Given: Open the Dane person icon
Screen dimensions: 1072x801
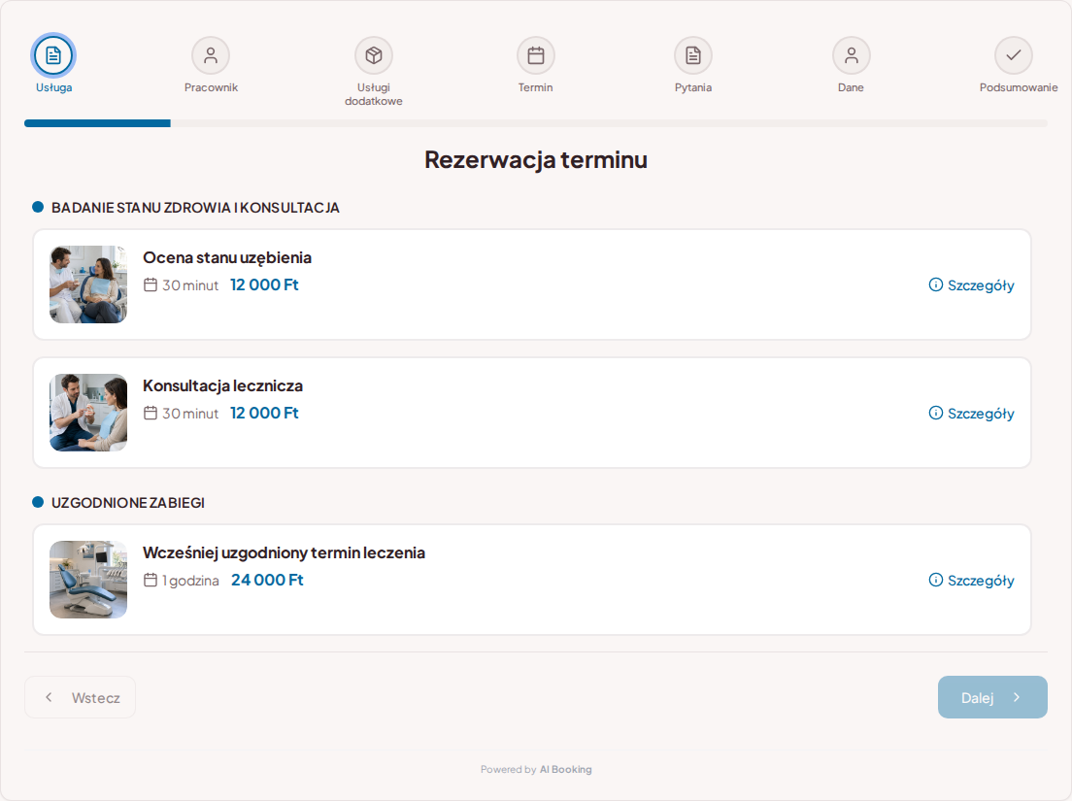Looking at the screenshot, I should coord(852,55).
